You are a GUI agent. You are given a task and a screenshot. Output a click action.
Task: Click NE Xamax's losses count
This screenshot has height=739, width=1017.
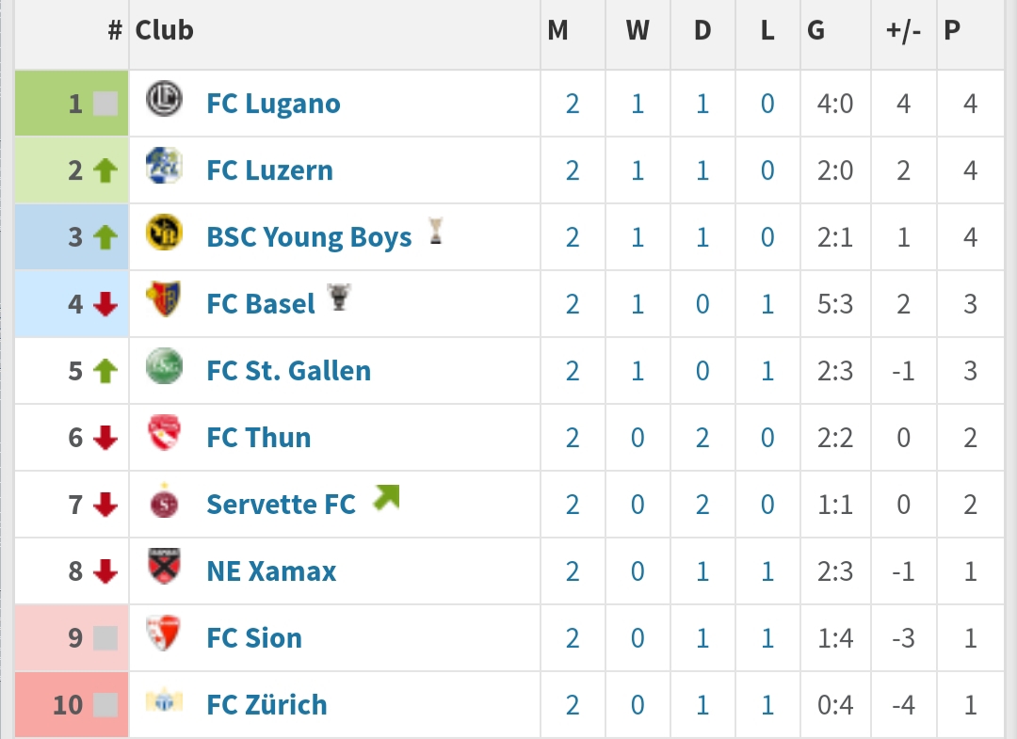(x=767, y=571)
